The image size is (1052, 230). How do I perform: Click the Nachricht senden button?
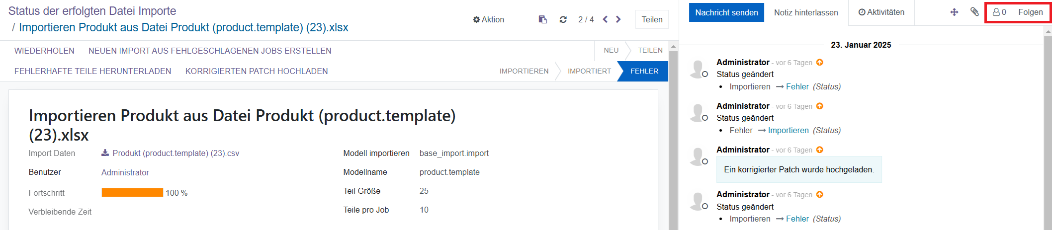(x=726, y=12)
